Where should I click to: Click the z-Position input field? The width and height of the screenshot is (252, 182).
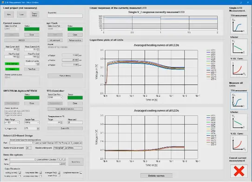(70, 65)
